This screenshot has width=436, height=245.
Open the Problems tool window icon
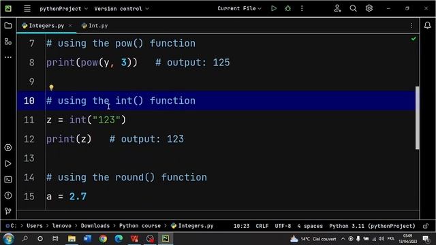point(8,195)
